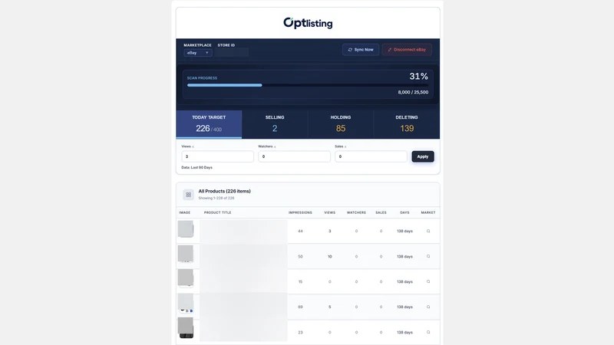
Task: Sort by Watchers column header
Action: [x=356, y=212]
